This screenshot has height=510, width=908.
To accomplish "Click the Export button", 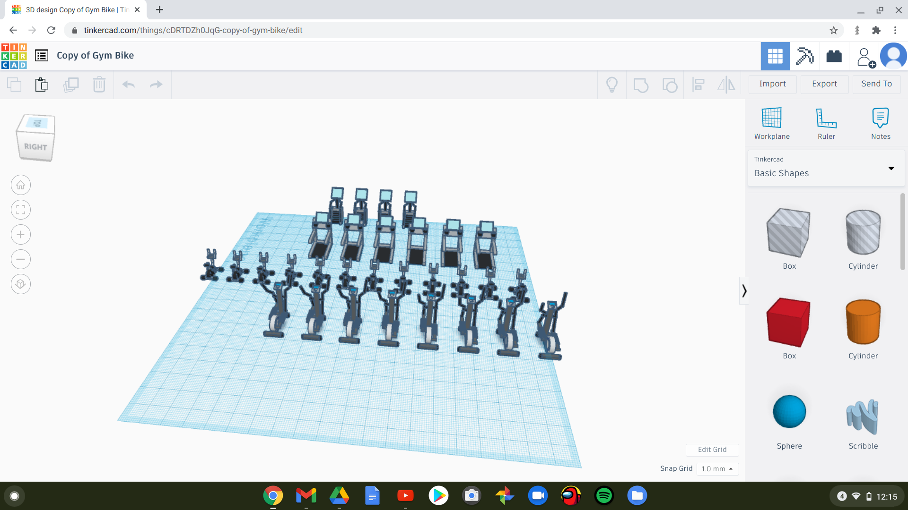I will [823, 84].
